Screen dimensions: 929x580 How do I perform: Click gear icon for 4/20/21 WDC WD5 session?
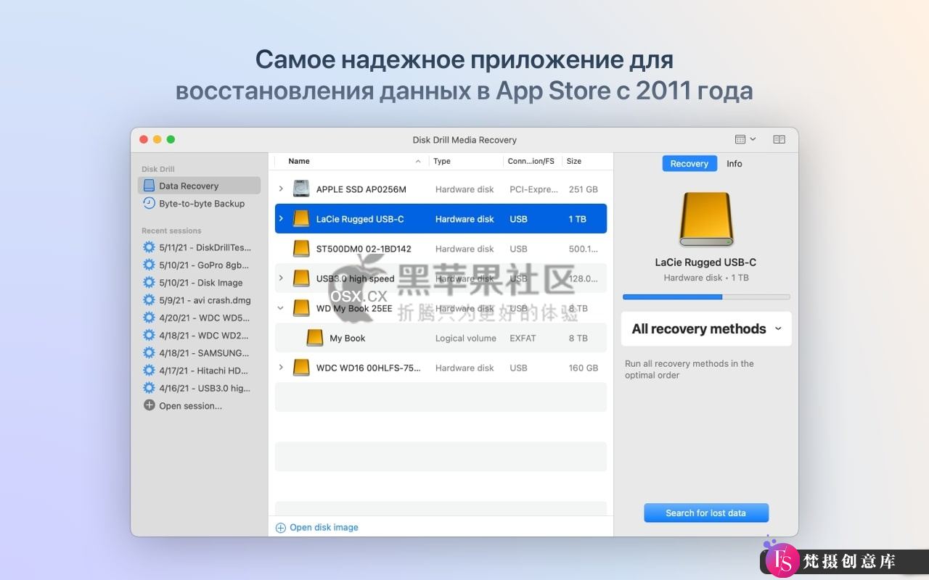point(149,318)
